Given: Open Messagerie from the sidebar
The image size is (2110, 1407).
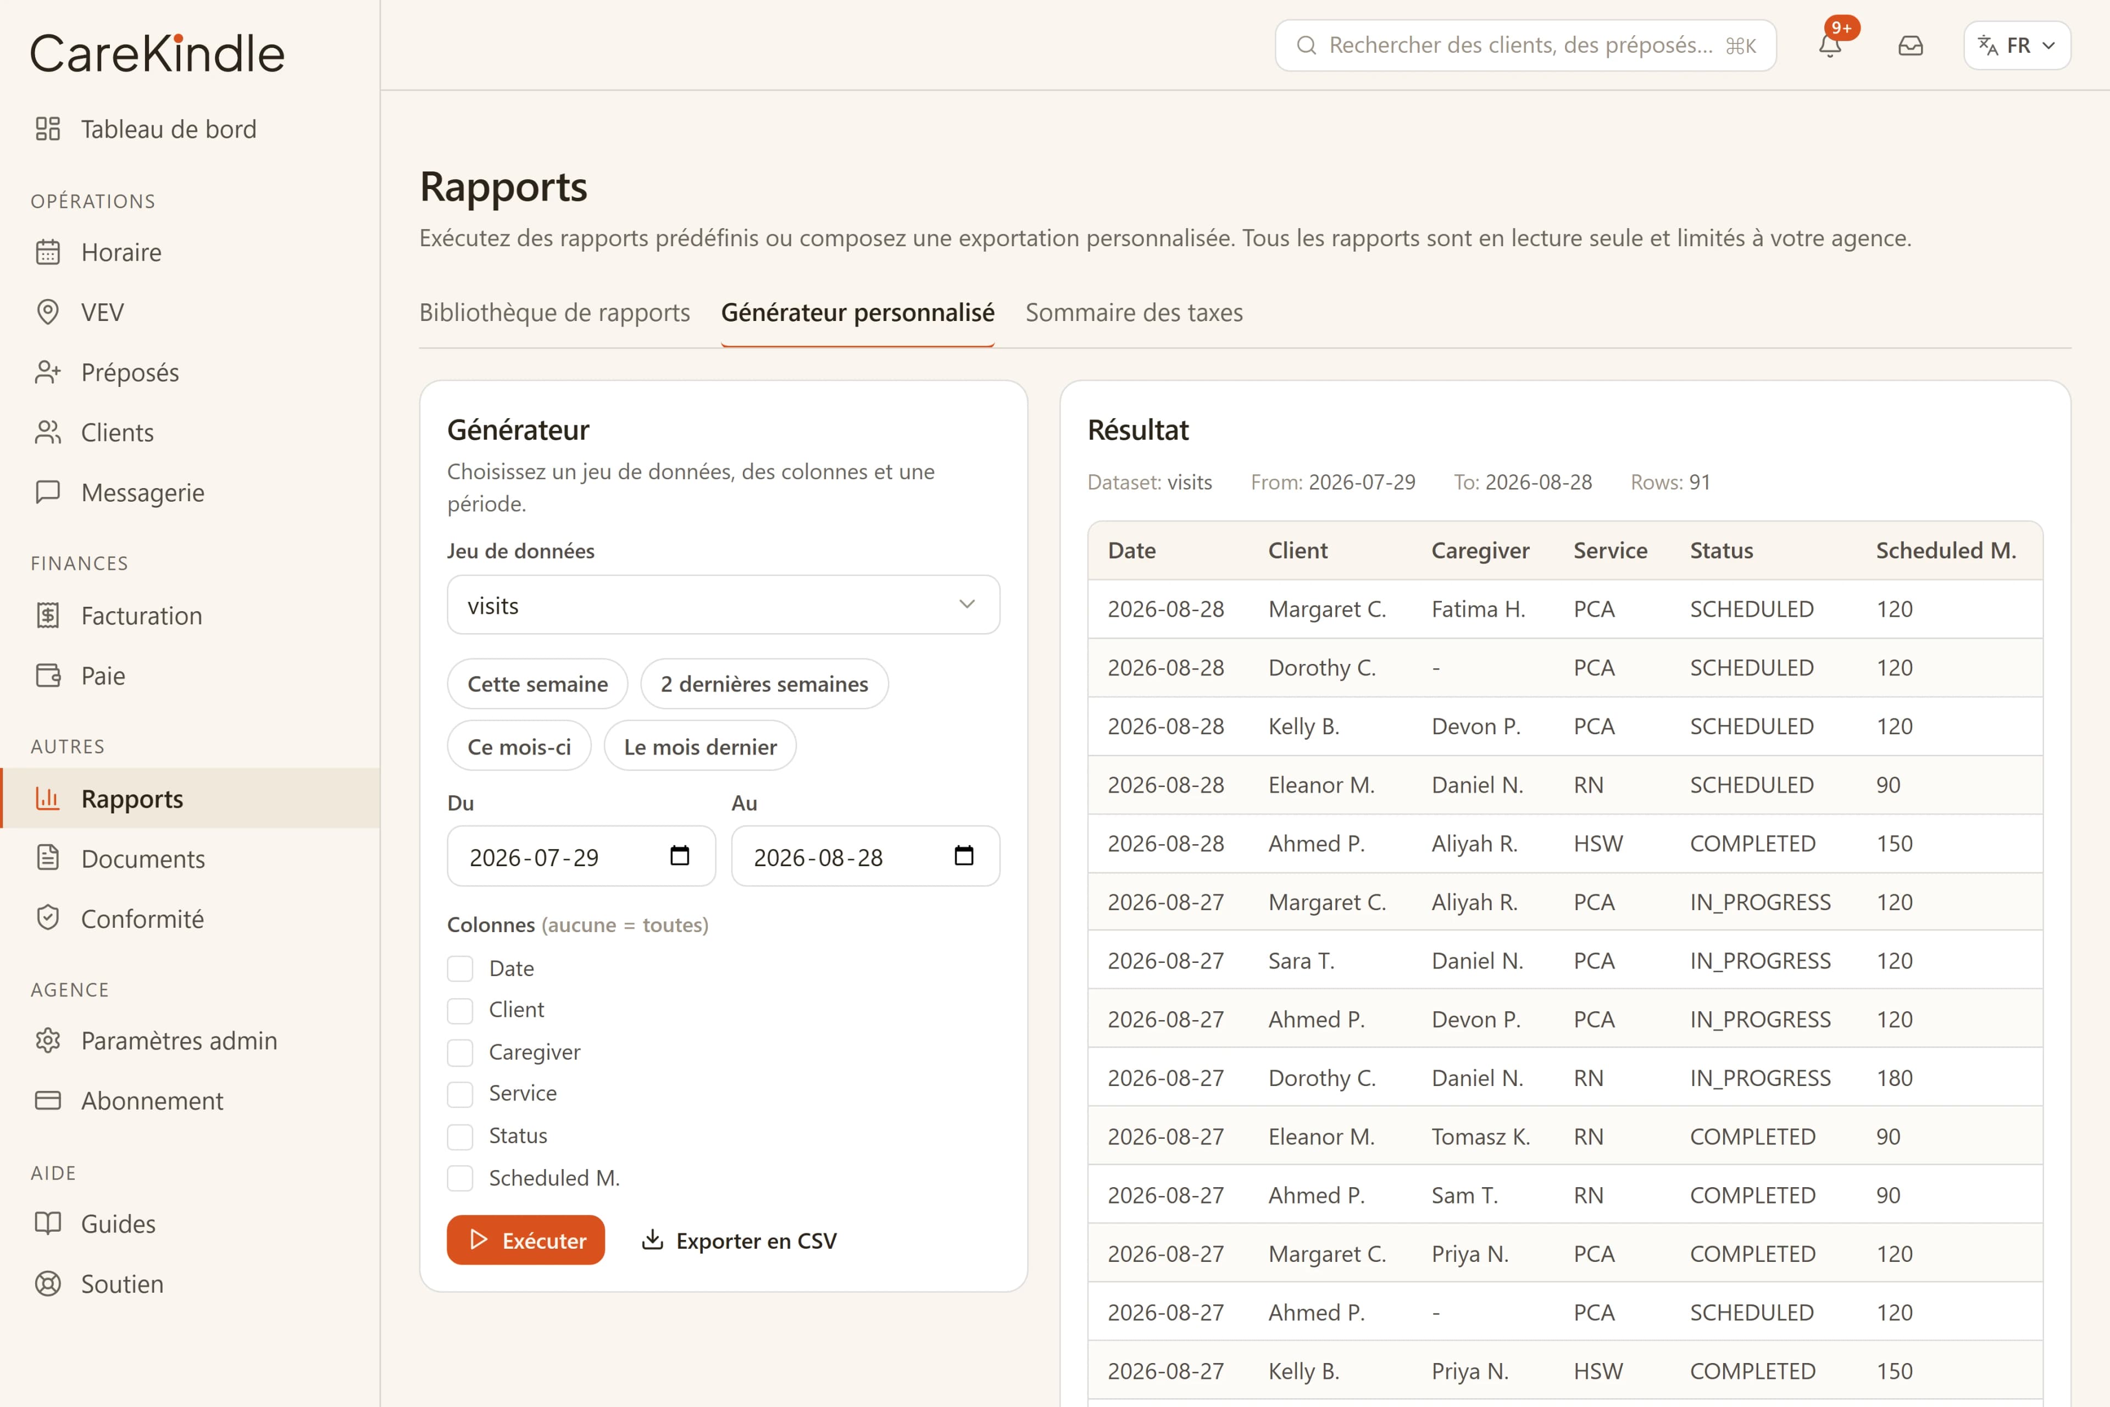Looking at the screenshot, I should coord(190,492).
